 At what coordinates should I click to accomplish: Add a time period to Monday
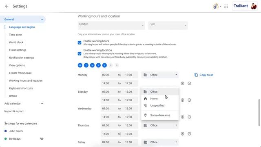[182, 83]
